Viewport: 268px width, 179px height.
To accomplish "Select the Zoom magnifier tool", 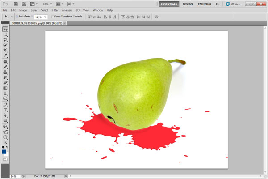I will [x=5, y=142].
